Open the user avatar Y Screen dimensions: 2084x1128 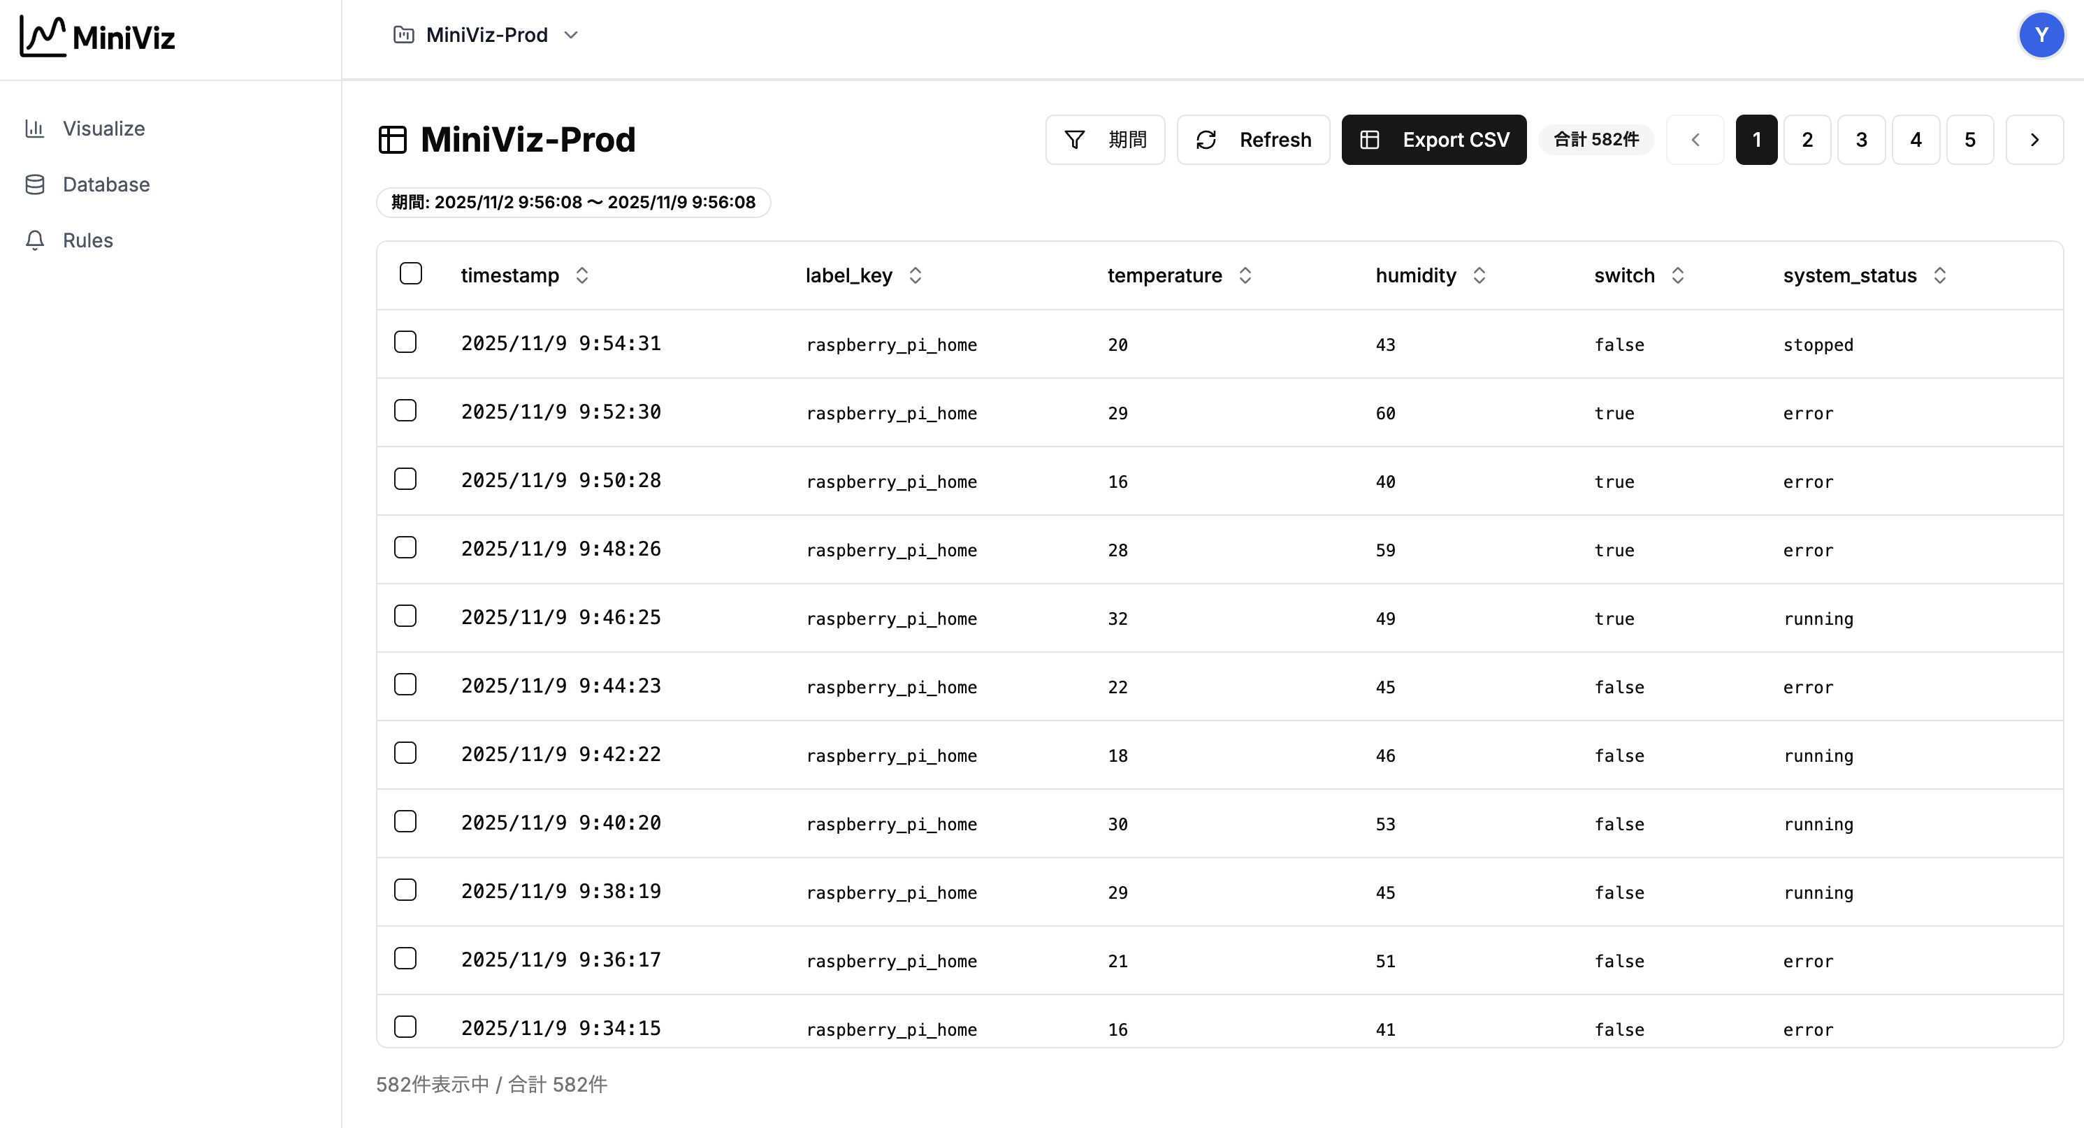point(2041,34)
